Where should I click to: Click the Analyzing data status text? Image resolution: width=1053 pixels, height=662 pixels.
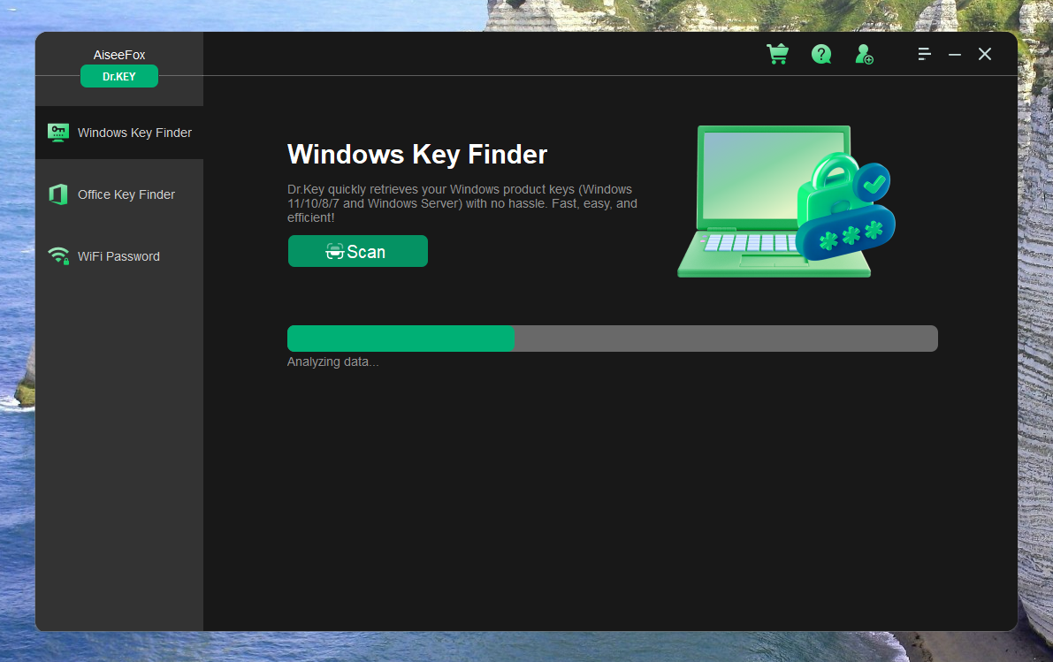(332, 361)
